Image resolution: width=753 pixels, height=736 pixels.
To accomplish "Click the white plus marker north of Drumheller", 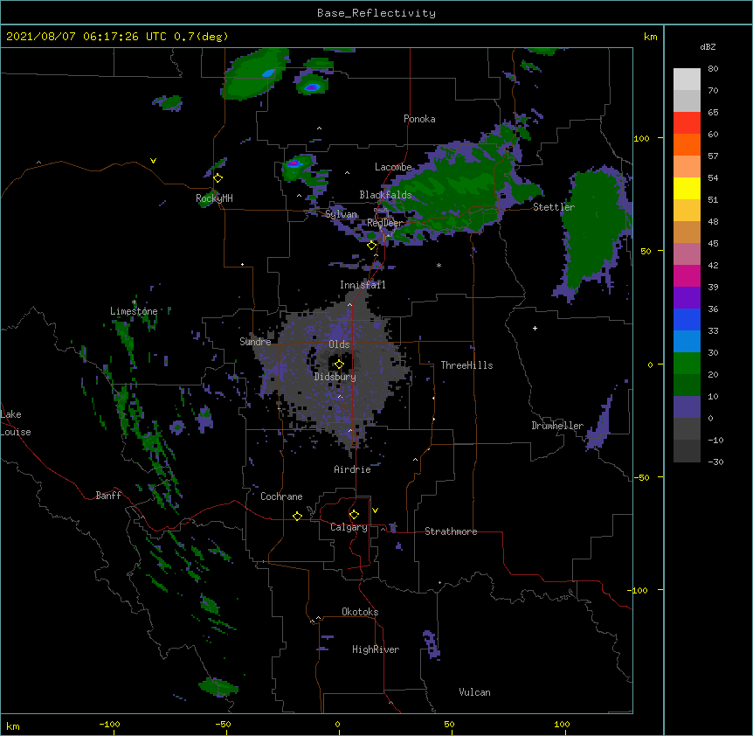I will coord(535,328).
